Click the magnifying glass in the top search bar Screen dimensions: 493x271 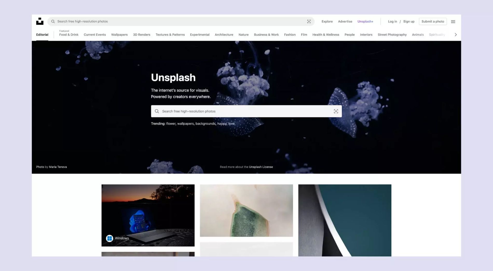pyautogui.click(x=53, y=21)
